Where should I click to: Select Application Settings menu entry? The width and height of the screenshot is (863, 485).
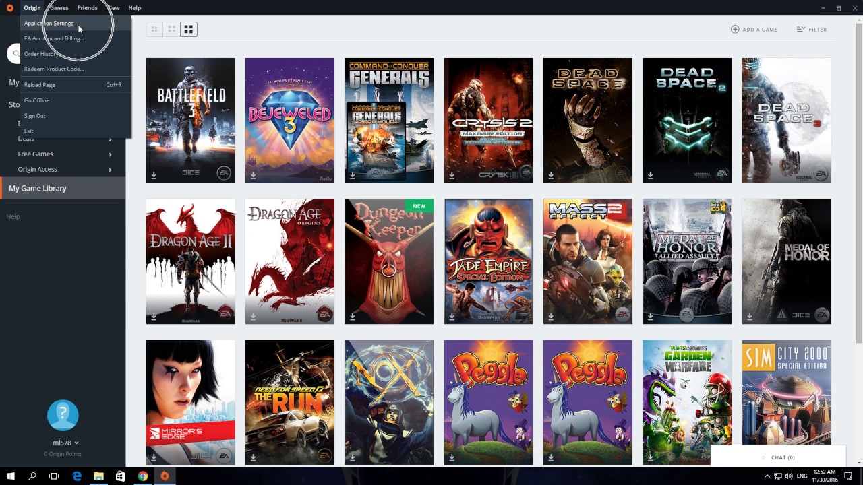click(76, 23)
